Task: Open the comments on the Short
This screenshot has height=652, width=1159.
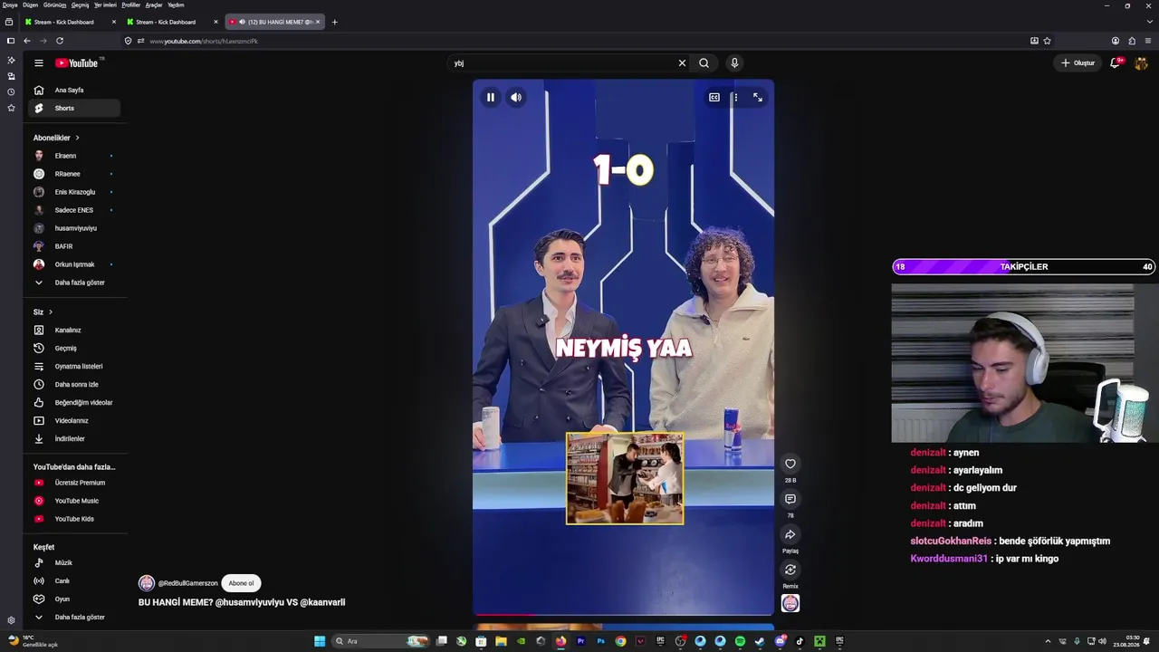Action: click(790, 499)
